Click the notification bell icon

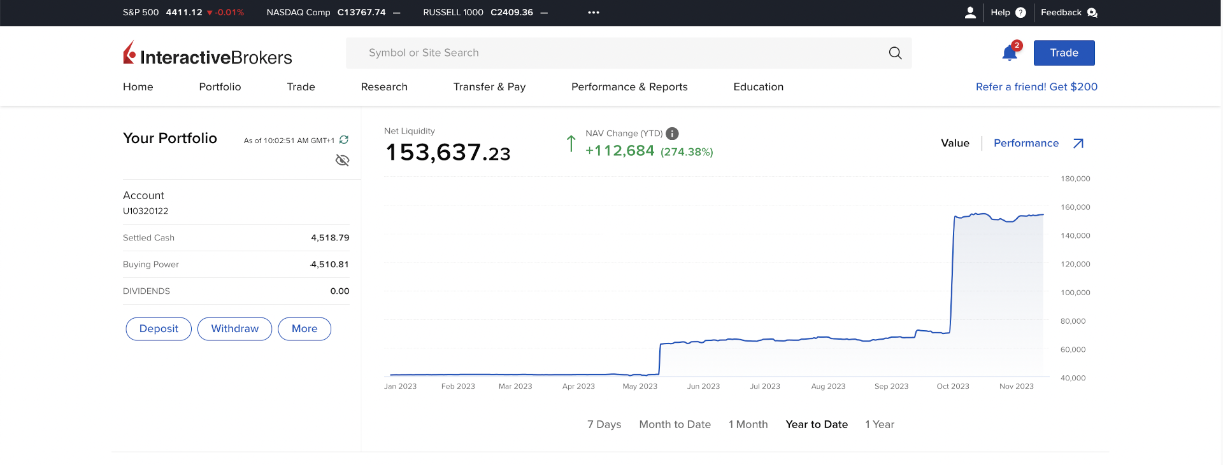pos(1009,53)
